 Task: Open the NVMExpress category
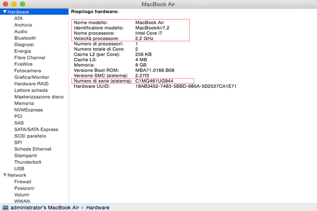[x=28, y=110]
